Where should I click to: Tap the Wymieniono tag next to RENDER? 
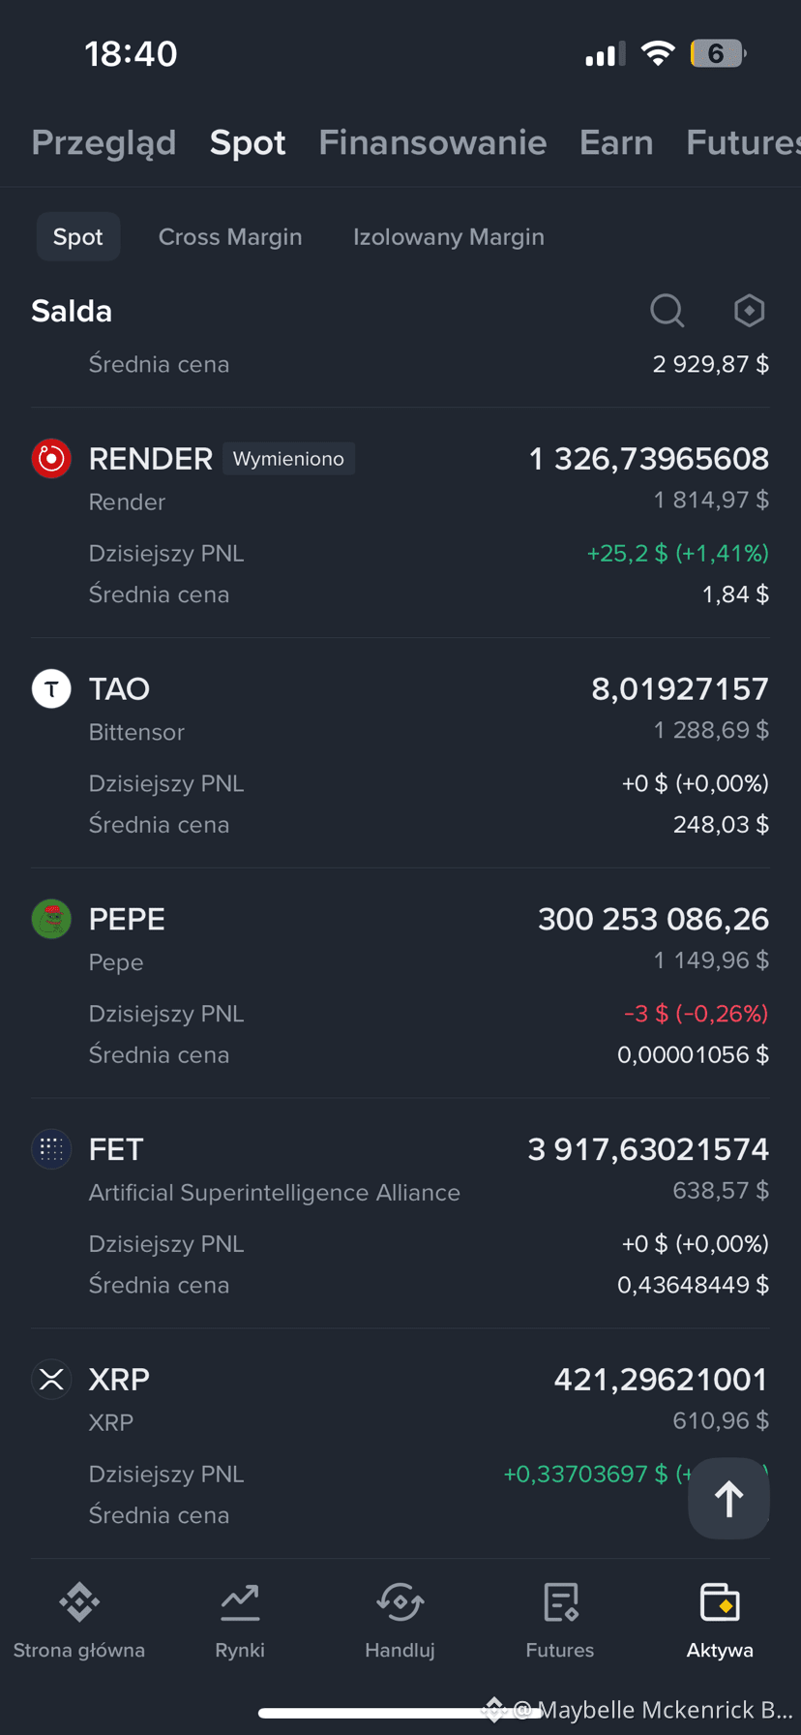pyautogui.click(x=288, y=459)
